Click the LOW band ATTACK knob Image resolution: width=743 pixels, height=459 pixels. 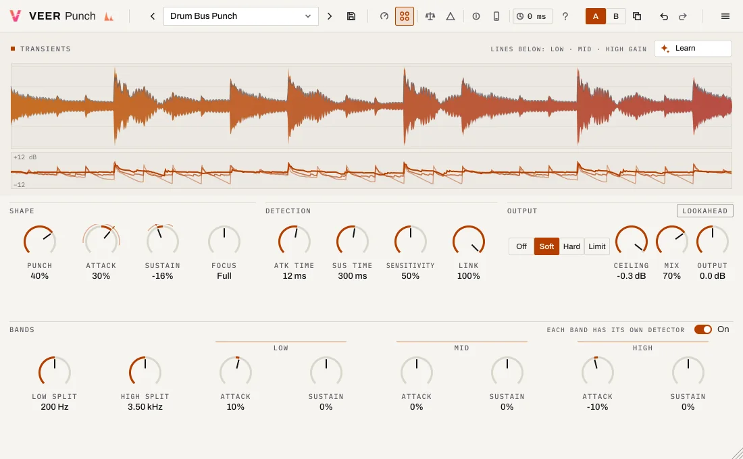[x=236, y=372]
